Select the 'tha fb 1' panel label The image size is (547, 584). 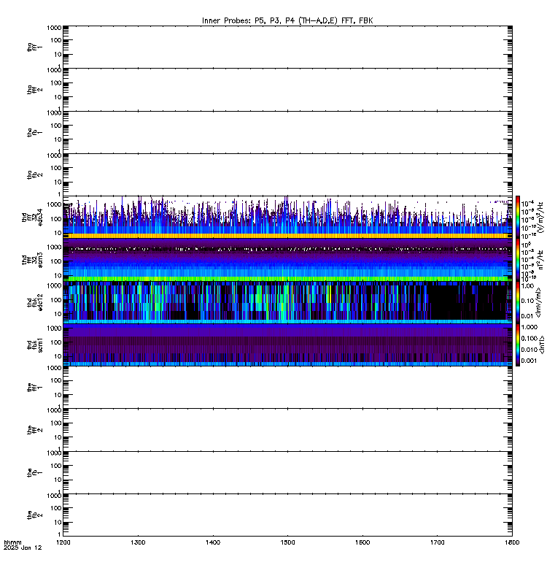[34, 132]
